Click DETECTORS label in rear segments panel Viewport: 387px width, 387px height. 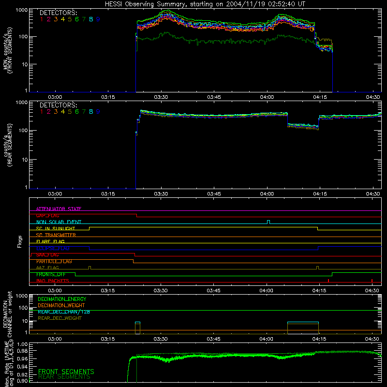click(59, 105)
